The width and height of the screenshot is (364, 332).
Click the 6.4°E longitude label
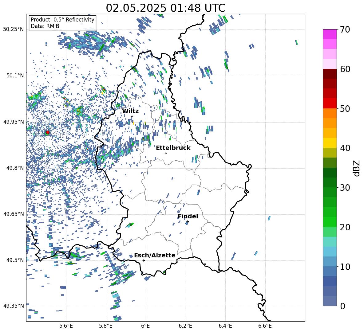tap(225, 326)
